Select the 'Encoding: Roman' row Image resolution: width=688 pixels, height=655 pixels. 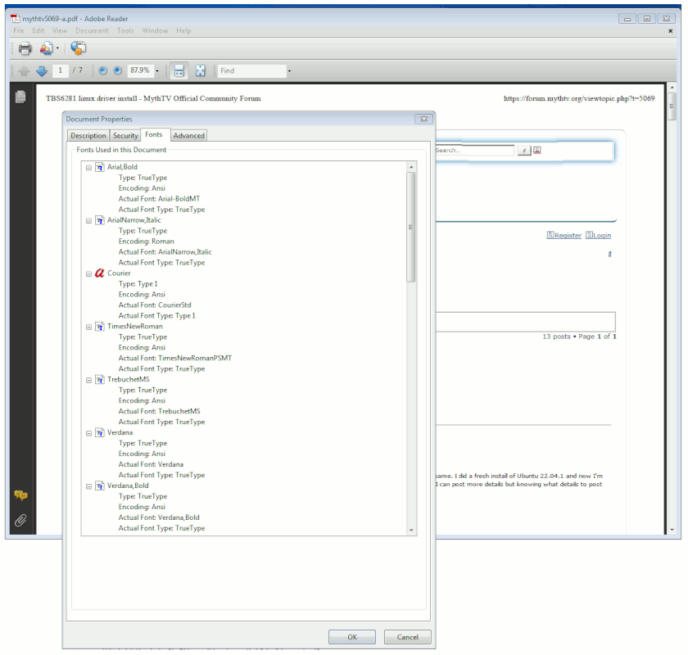tap(146, 242)
